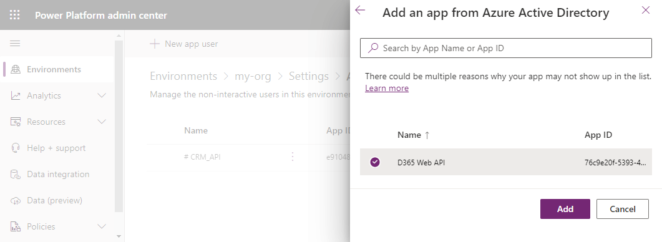The image size is (662, 242).
Task: Expand the Analytics menu chevron
Action: click(x=102, y=95)
